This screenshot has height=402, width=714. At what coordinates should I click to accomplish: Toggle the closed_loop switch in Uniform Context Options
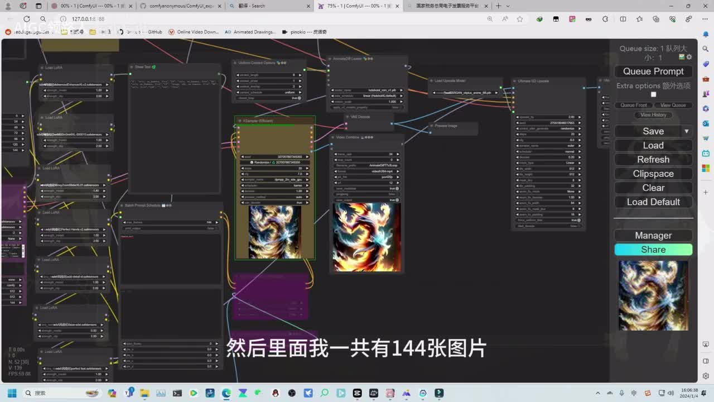click(299, 98)
